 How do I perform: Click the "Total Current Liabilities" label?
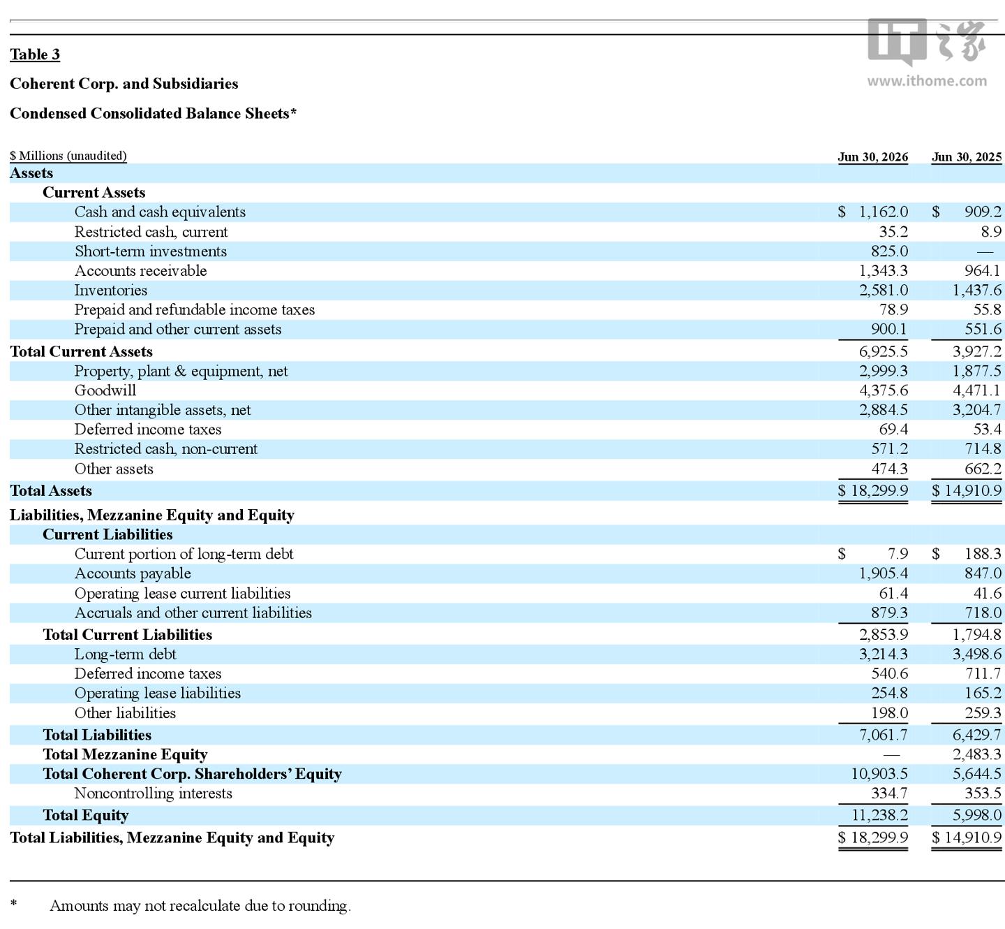coord(127,635)
